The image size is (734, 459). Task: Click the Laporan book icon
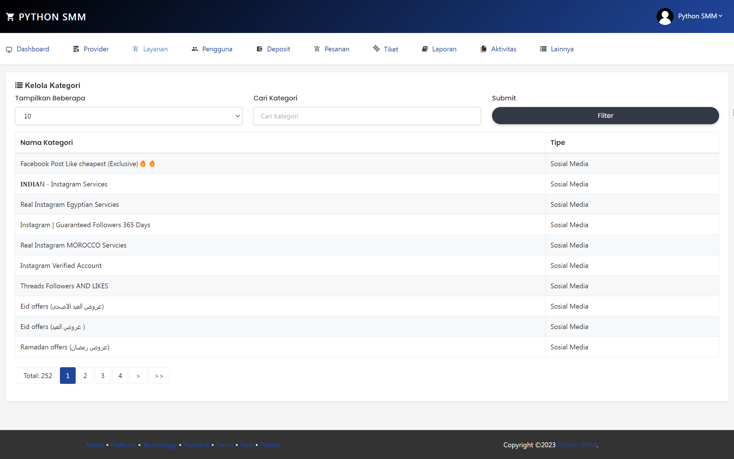coord(425,49)
